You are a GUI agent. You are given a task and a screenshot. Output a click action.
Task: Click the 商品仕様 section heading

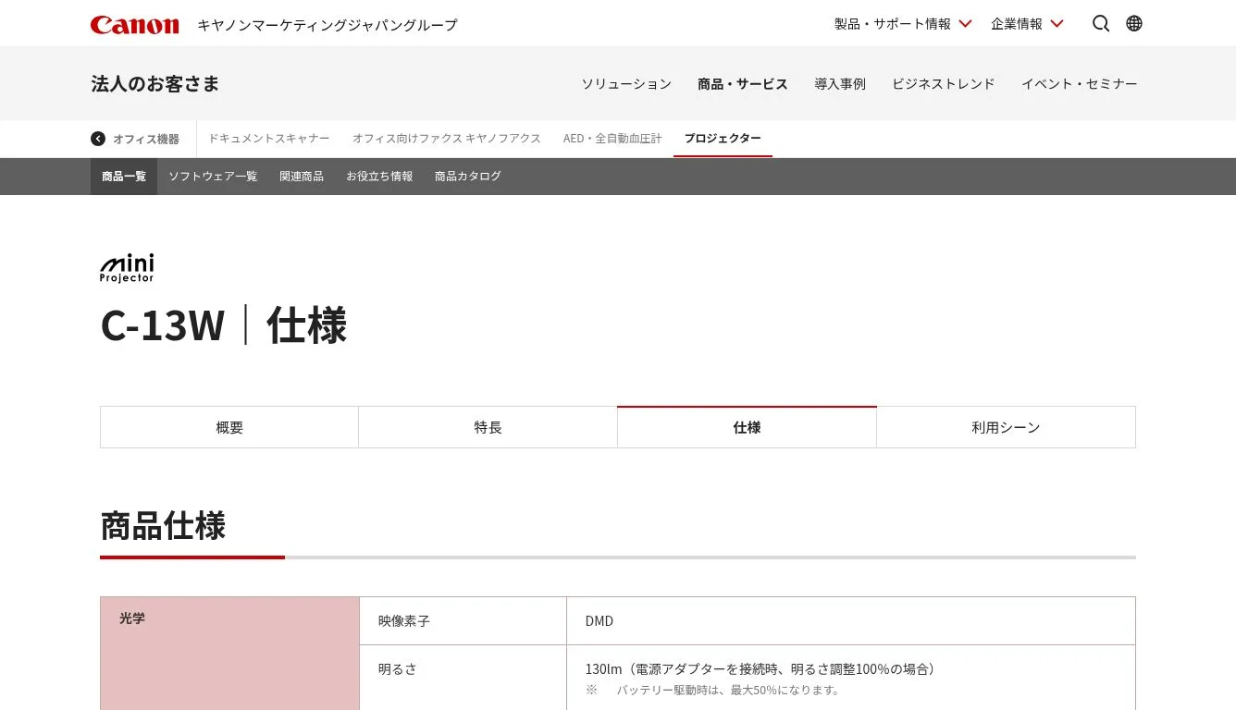pyautogui.click(x=163, y=525)
